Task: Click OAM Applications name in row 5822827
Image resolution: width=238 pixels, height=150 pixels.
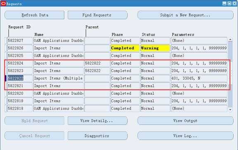Action: [x=58, y=40]
